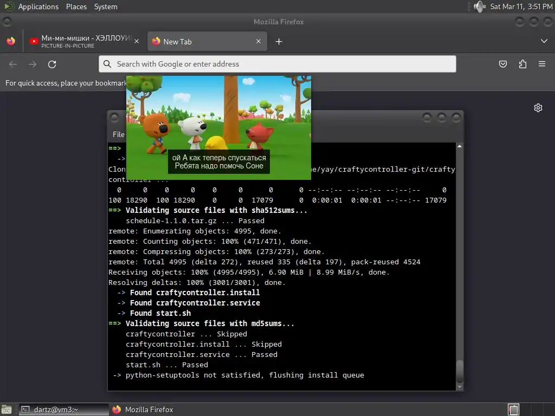Expand the list all tabs chevron
Screen dimensions: 555x416
point(544,41)
